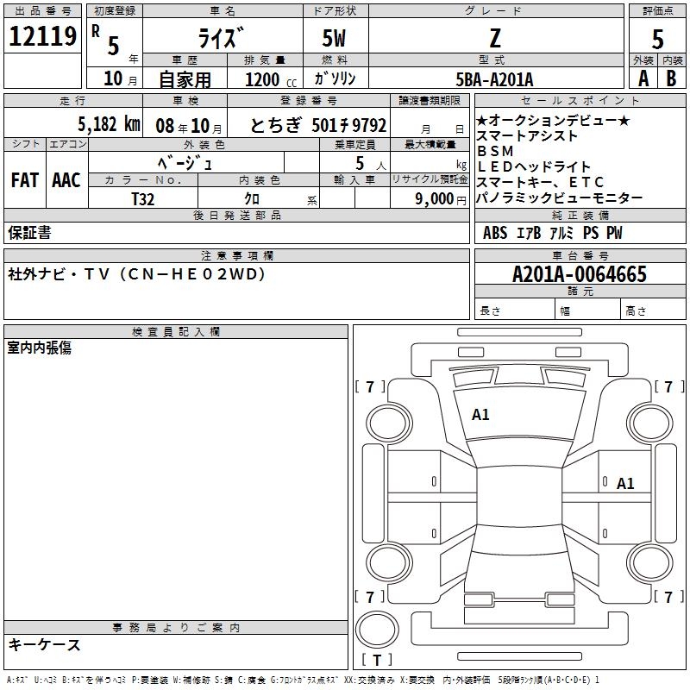The image size is (690, 690).
Task: Click 高さ dimension field
Action: (x=653, y=310)
